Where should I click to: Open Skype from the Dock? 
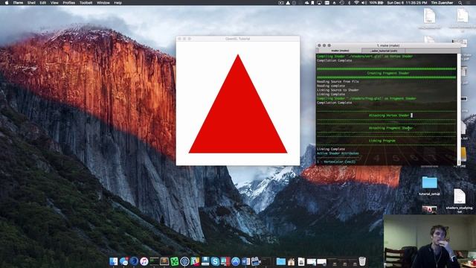[215, 261]
